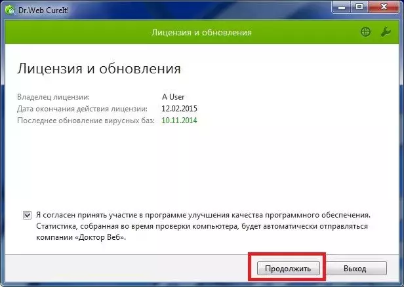Click the Dr.Web CureIt! window title text
Viewport: 404px width, 287px height.
pos(43,10)
